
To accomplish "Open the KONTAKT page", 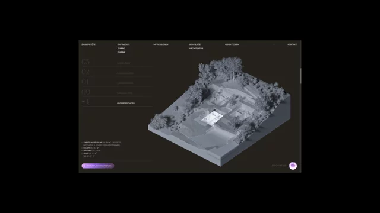I will click(292, 44).
